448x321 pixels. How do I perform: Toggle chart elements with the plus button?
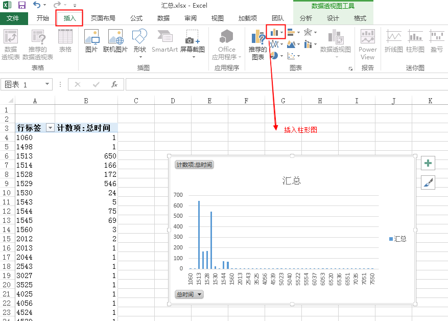pyautogui.click(x=428, y=163)
